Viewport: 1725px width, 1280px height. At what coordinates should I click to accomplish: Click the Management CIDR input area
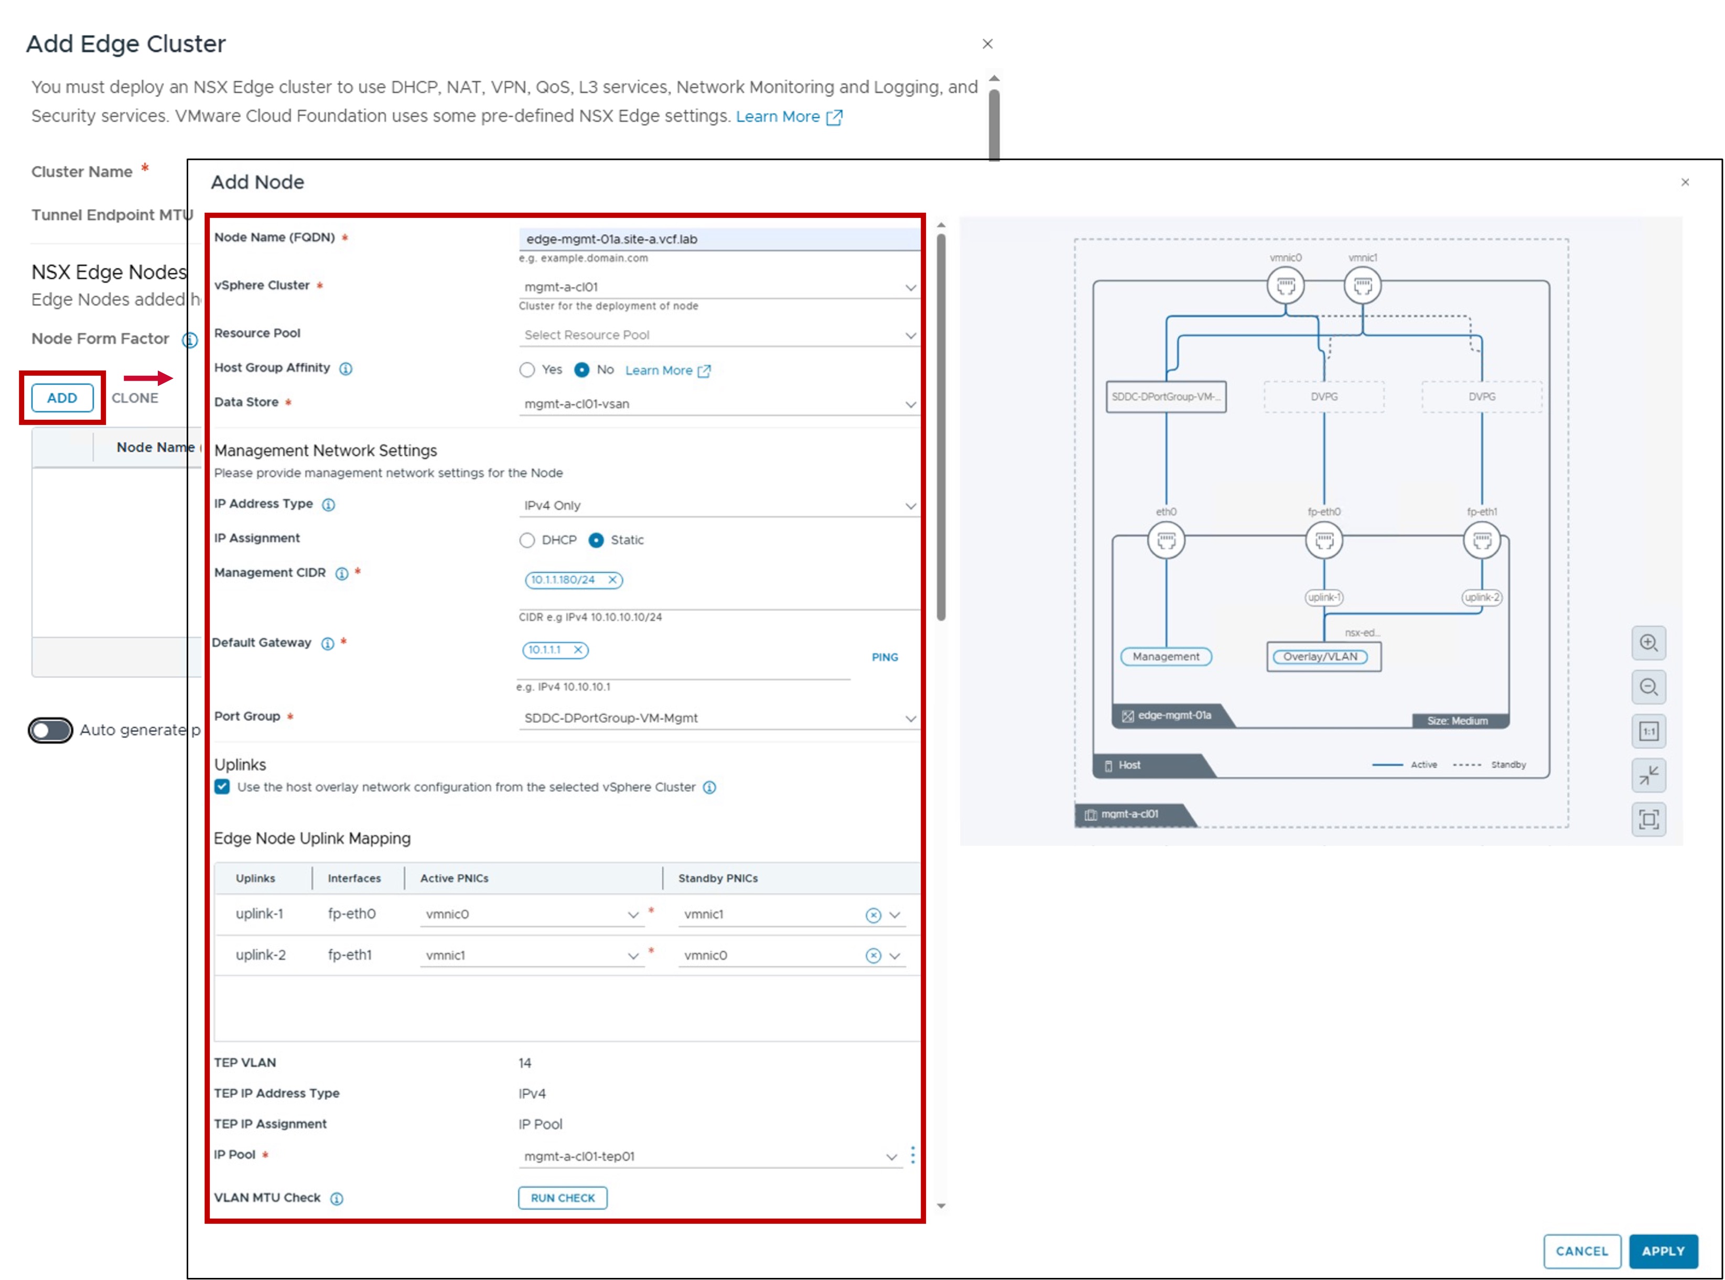point(720,589)
